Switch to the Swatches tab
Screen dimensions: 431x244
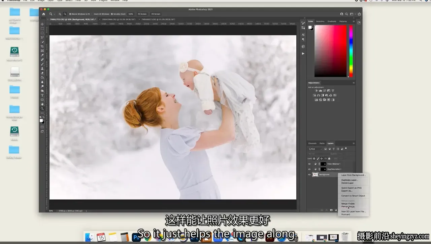coord(320,21)
